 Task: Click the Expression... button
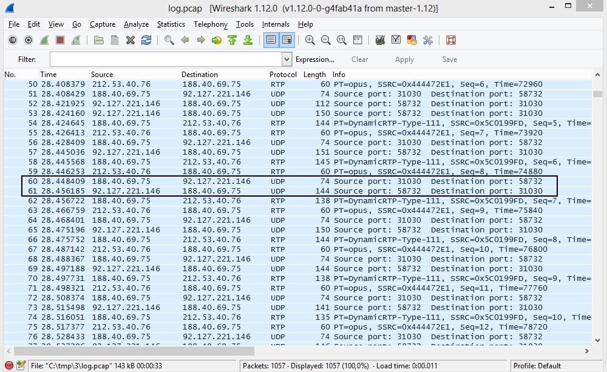coord(314,59)
